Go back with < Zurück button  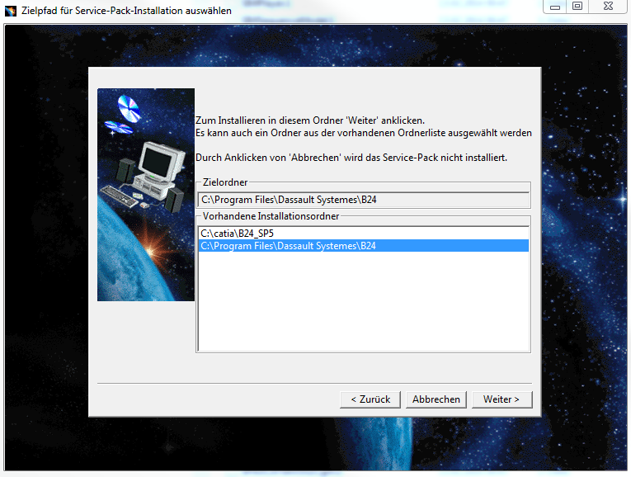[x=370, y=399]
